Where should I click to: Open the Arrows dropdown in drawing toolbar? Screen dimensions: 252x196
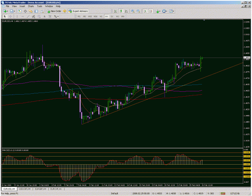(56, 17)
